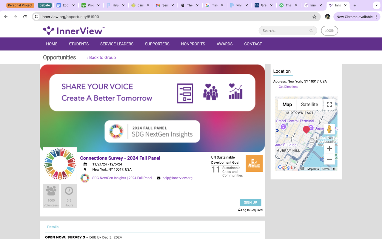This screenshot has width=382, height=239.
Task: Zoom in on the map
Action: coord(329,148)
